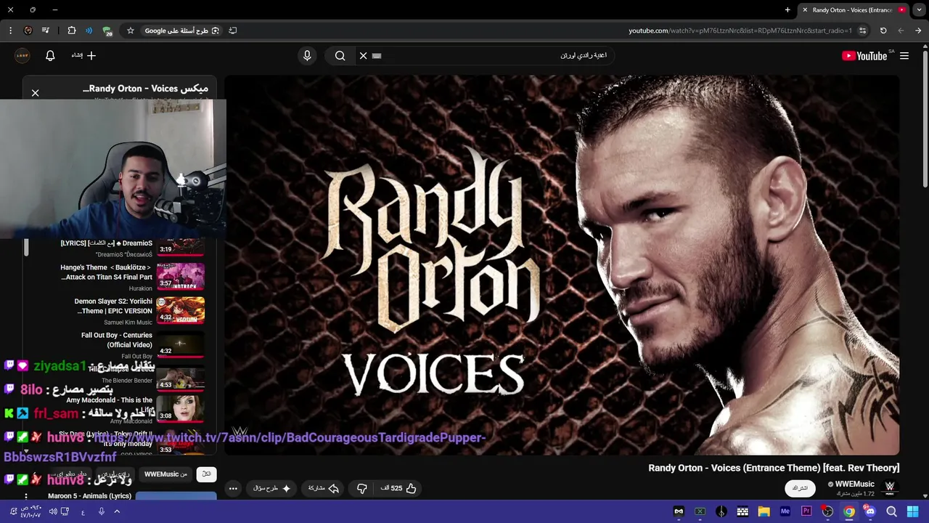This screenshot has width=929, height=523.
Task: Click the Randy Orton Voices video player
Action: (562, 264)
